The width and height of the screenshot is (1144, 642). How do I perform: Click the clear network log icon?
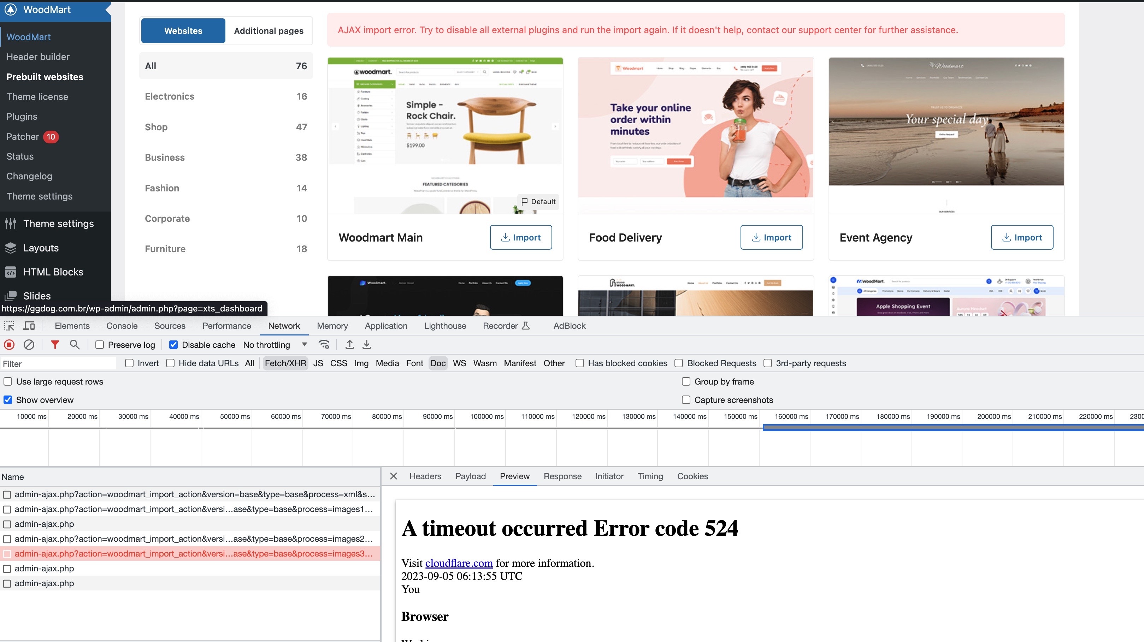pyautogui.click(x=29, y=345)
